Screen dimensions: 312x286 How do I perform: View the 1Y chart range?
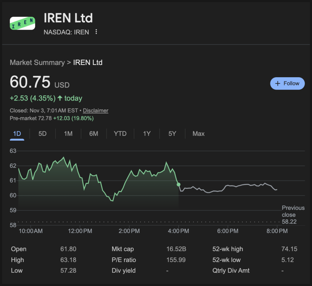147,134
